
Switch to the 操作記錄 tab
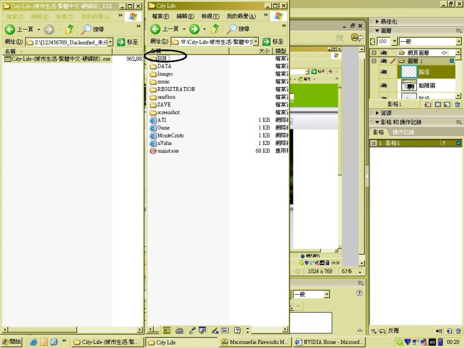(403, 132)
